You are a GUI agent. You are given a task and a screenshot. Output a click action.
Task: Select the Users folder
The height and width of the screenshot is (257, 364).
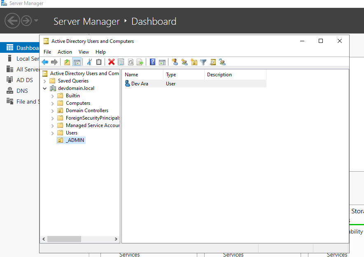pos(72,133)
